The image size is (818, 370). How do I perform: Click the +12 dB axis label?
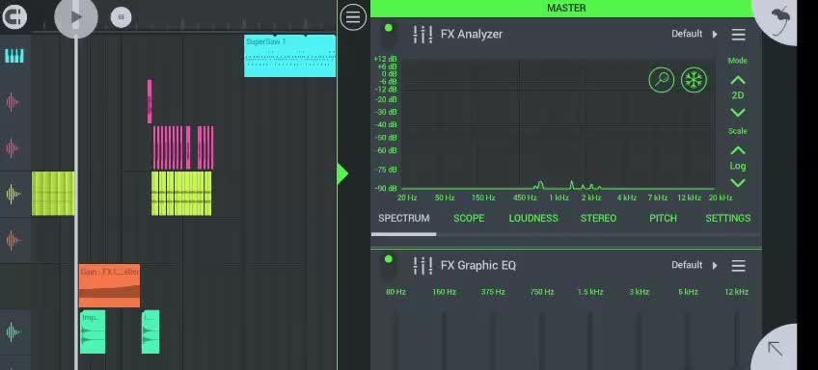[x=386, y=59]
